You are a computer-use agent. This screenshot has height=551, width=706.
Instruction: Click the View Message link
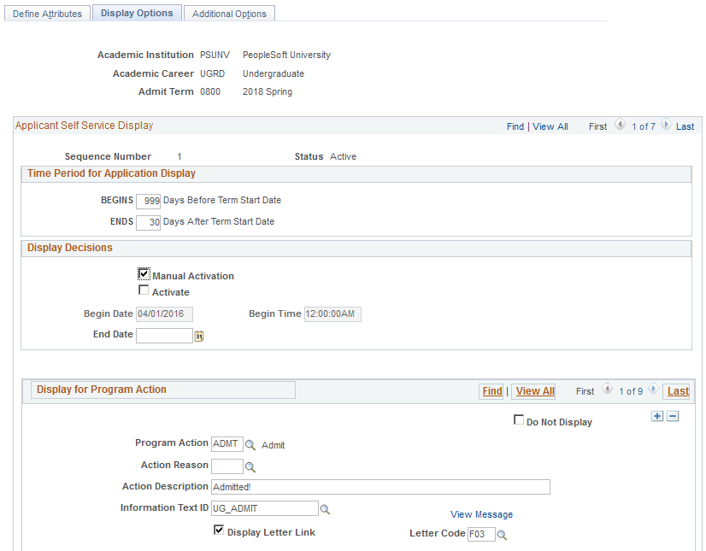coord(481,514)
